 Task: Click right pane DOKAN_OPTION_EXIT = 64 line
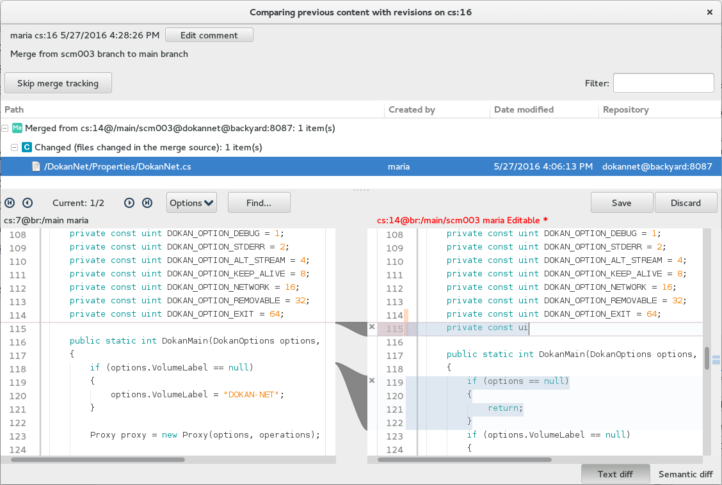(554, 314)
